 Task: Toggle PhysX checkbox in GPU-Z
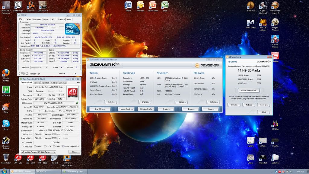point(54,147)
